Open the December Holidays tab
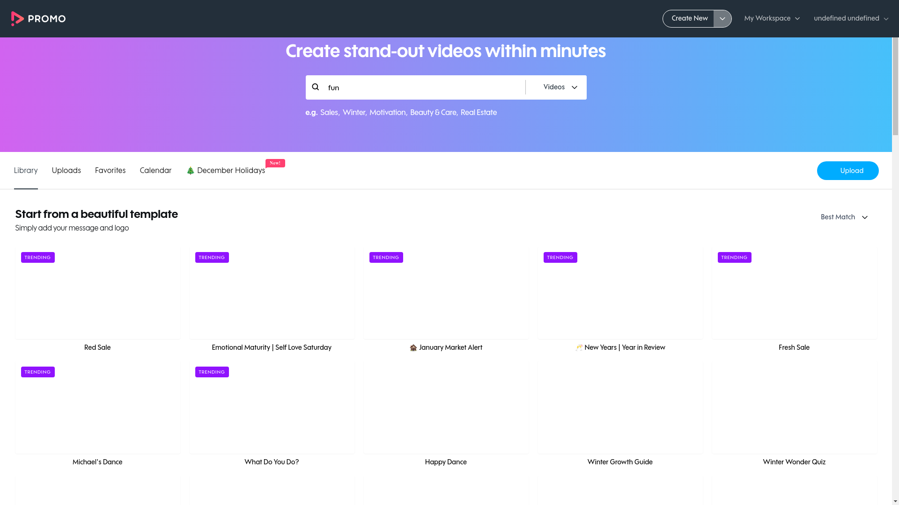This screenshot has height=505, width=899. point(226,171)
